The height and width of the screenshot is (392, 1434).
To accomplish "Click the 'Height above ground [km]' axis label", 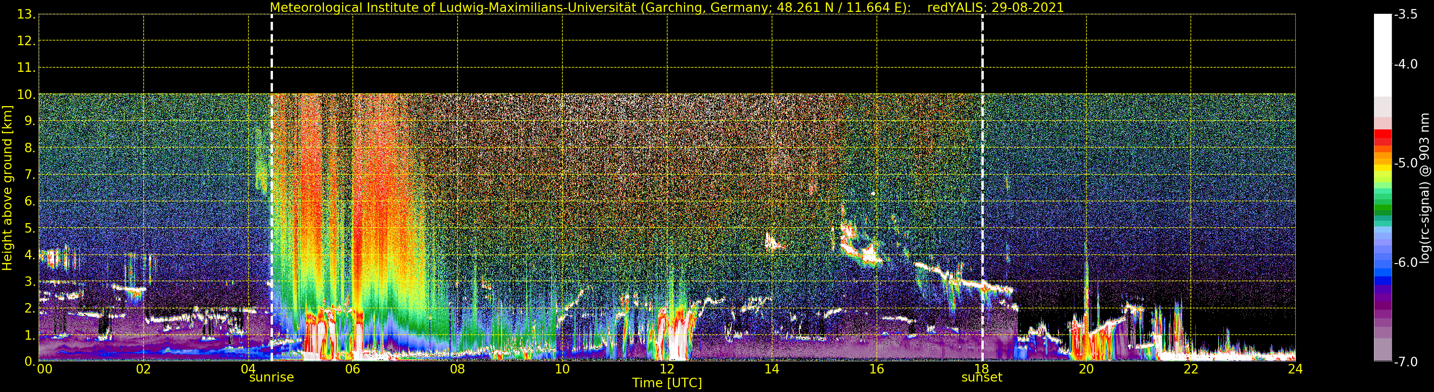I will coord(7,188).
